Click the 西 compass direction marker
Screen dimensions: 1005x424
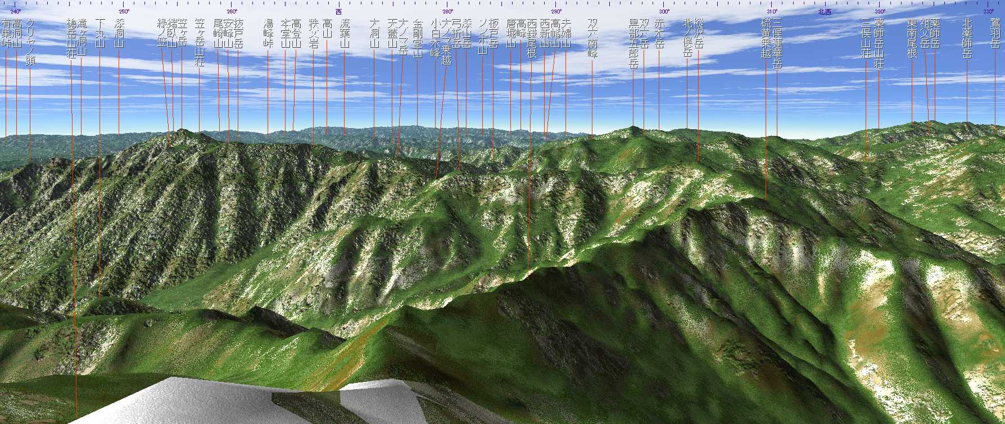[338, 11]
